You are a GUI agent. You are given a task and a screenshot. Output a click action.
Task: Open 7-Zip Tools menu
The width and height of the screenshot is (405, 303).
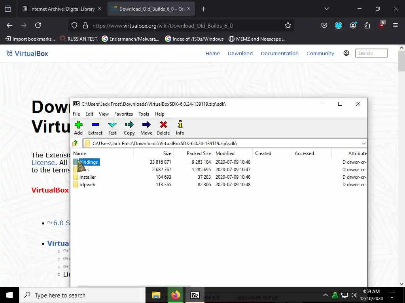click(144, 114)
